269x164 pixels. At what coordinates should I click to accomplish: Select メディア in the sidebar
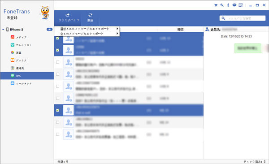27,37
